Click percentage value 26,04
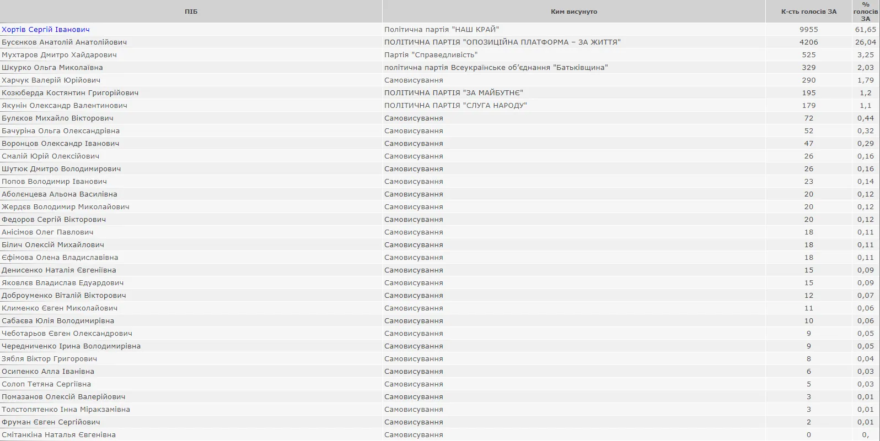The width and height of the screenshot is (880, 441). coord(866,42)
